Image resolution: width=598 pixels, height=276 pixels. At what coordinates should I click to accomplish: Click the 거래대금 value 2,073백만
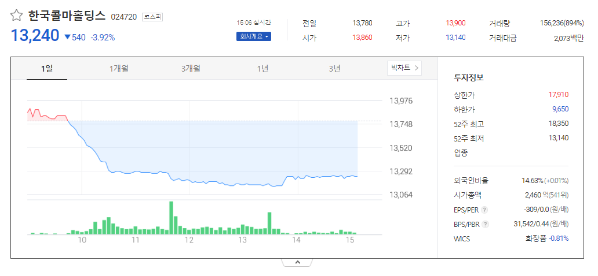(x=569, y=38)
